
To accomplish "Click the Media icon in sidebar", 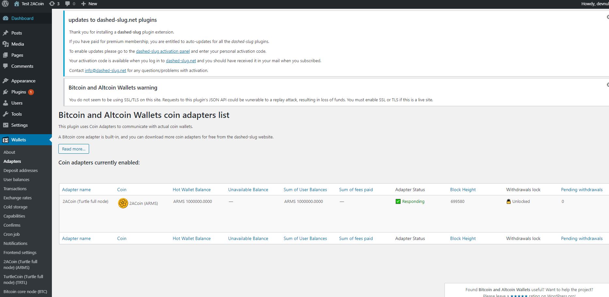I will coord(6,44).
